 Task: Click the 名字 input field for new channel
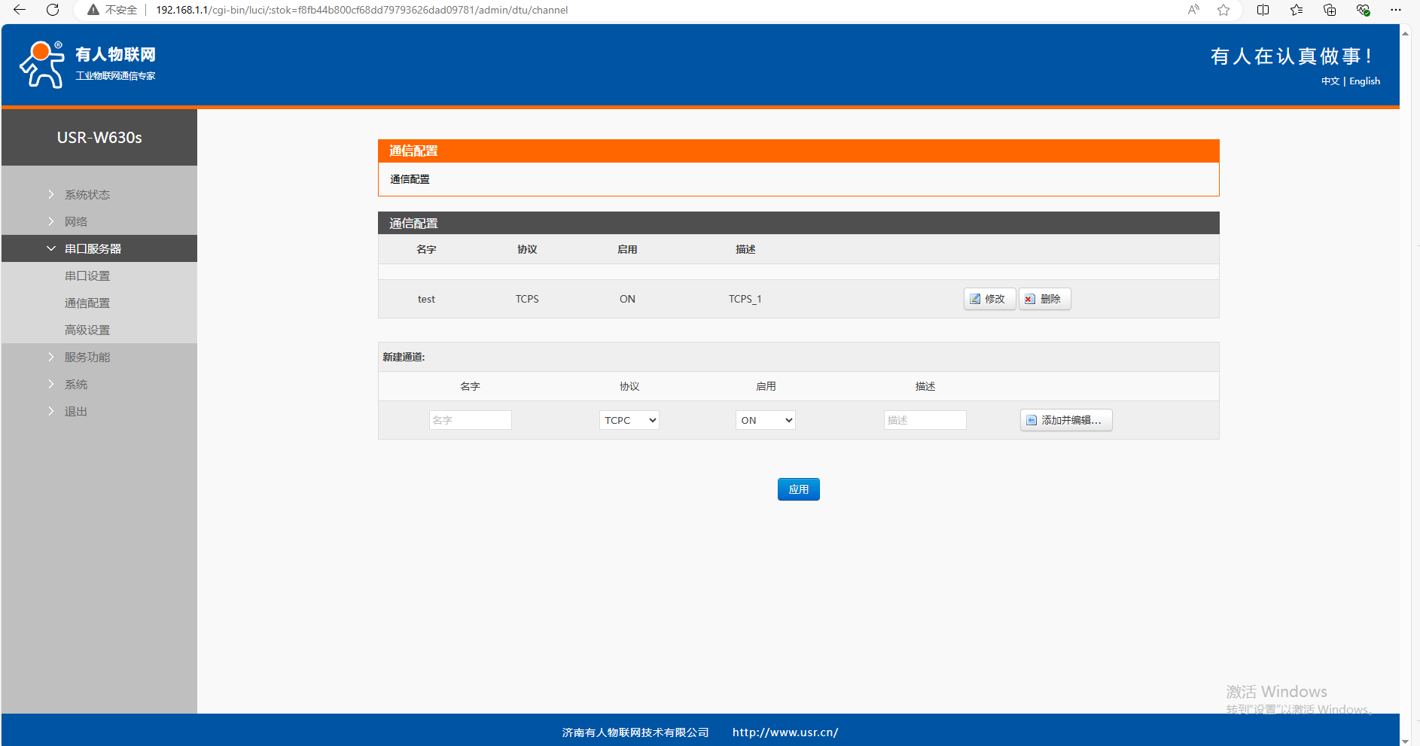tap(470, 420)
